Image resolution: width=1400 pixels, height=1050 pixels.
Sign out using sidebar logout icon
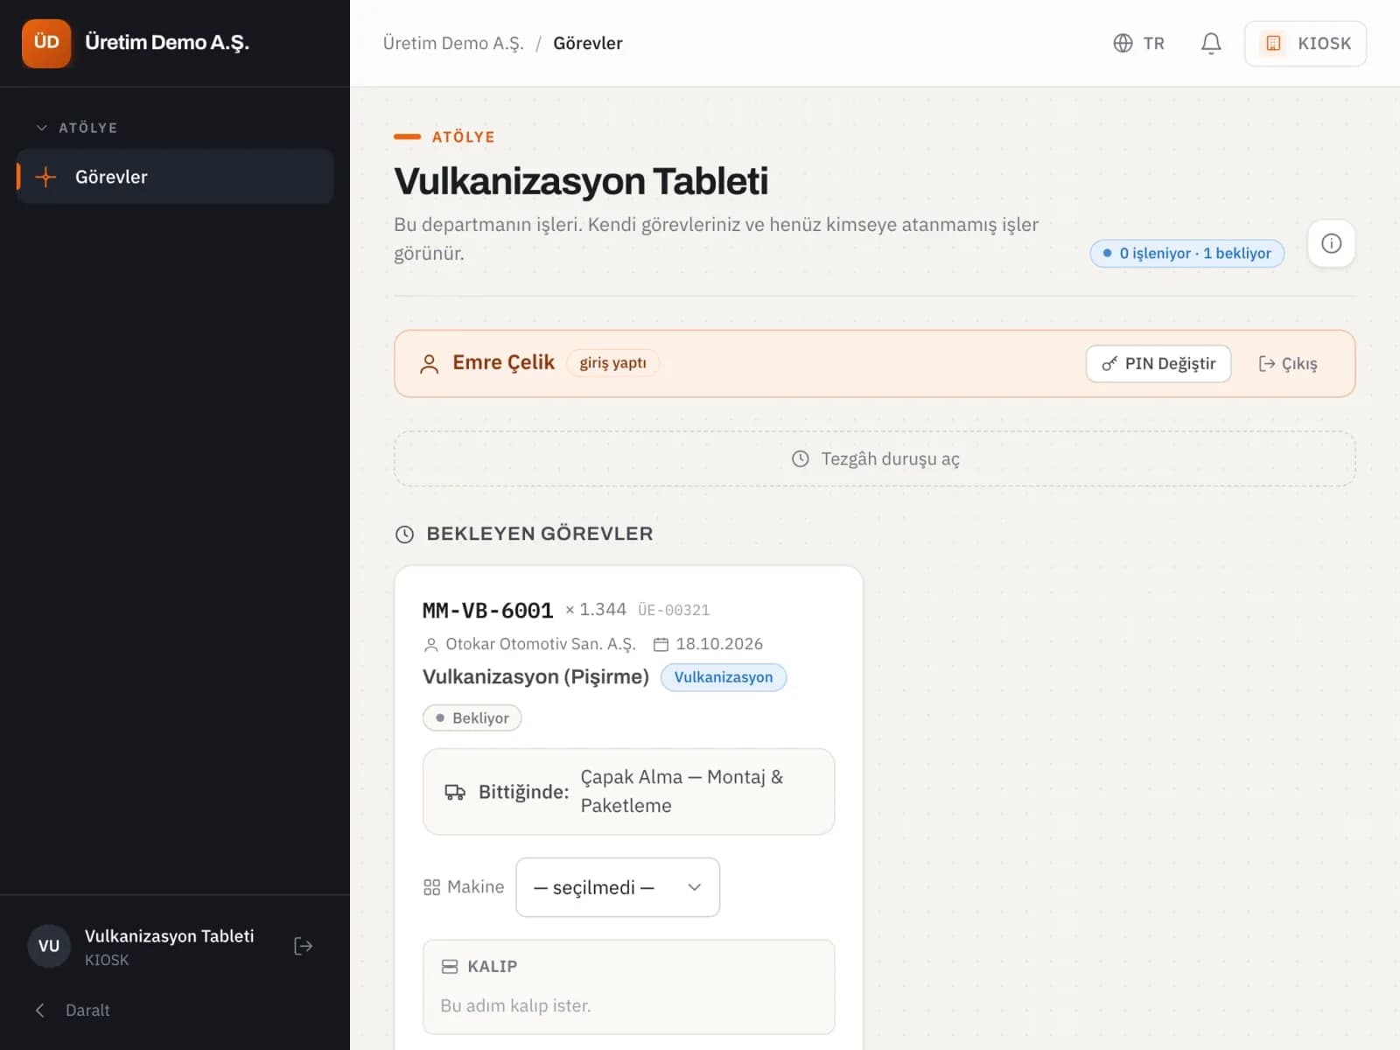(x=303, y=946)
